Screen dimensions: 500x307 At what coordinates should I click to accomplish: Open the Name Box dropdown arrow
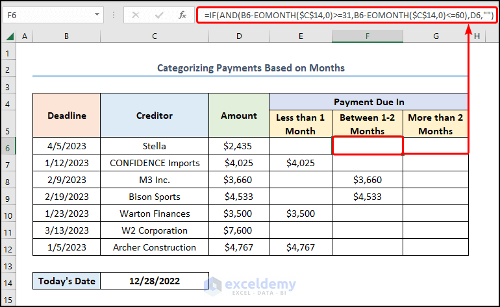(97, 15)
